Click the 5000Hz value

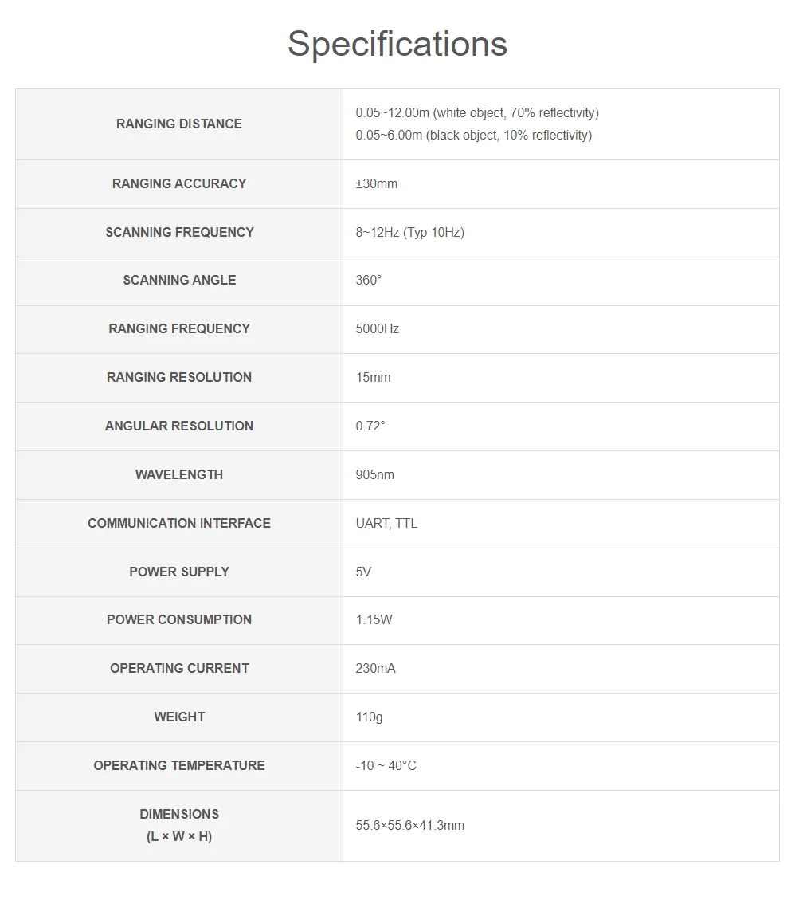pyautogui.click(x=377, y=328)
